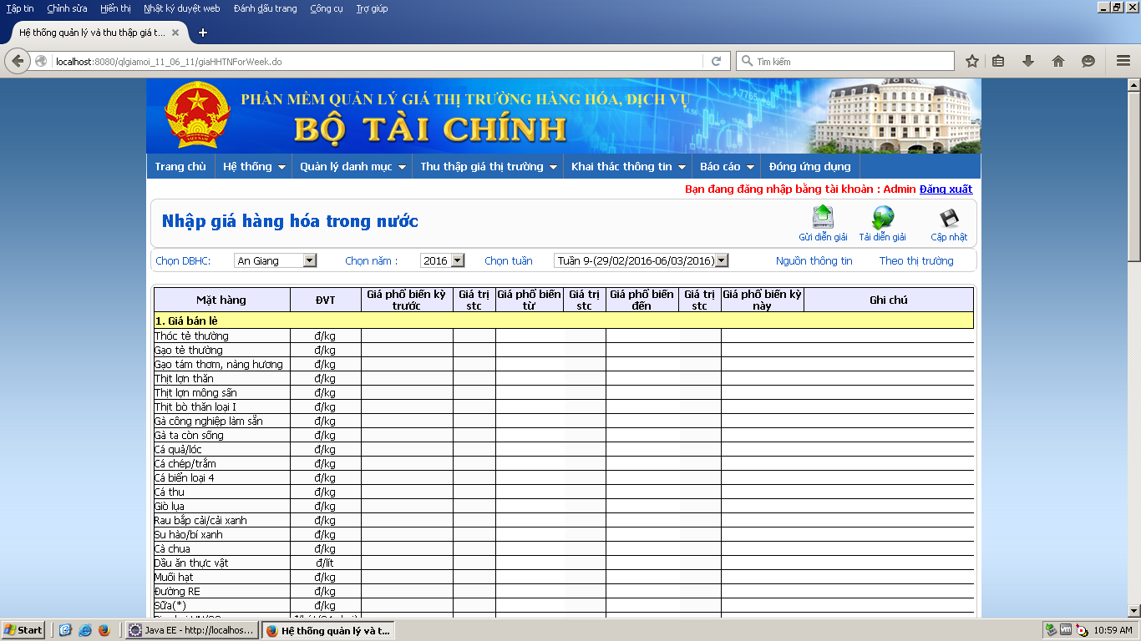Select the Giò lụa row label
1141x641 pixels.
click(x=170, y=506)
